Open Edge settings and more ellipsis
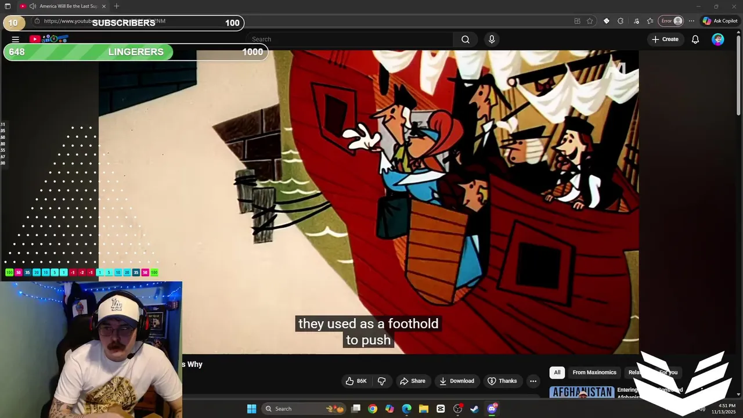The image size is (743, 418). pos(691,21)
